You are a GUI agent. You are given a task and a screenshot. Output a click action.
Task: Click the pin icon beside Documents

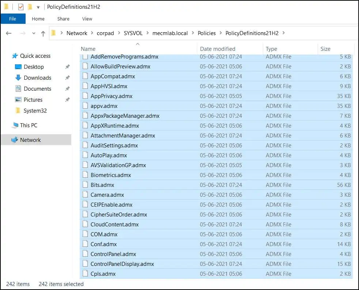click(67, 89)
